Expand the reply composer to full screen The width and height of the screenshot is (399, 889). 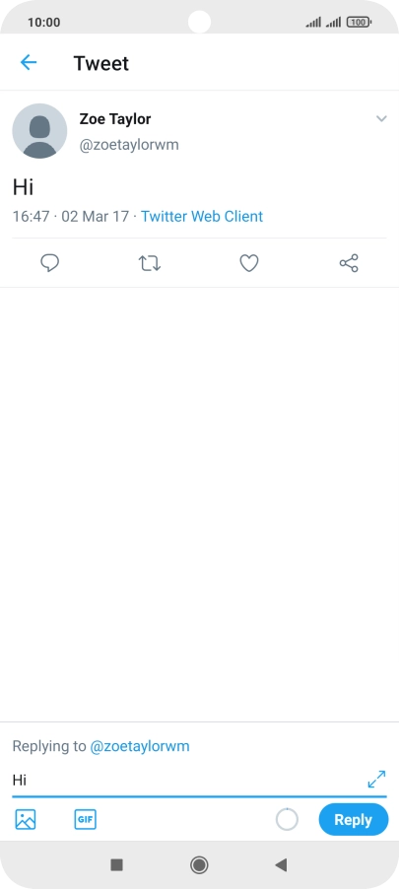pyautogui.click(x=376, y=779)
